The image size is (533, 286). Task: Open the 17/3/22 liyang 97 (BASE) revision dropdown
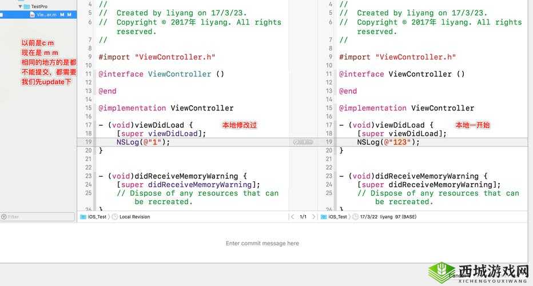click(x=388, y=217)
